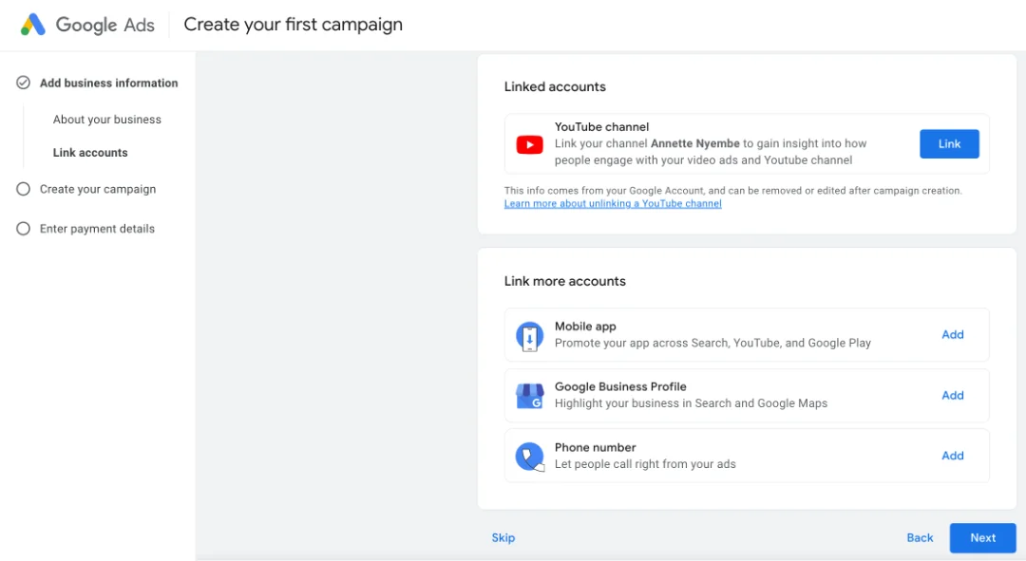This screenshot has height=561, width=1026.
Task: Click the Link more accounts heading
Action: click(564, 281)
